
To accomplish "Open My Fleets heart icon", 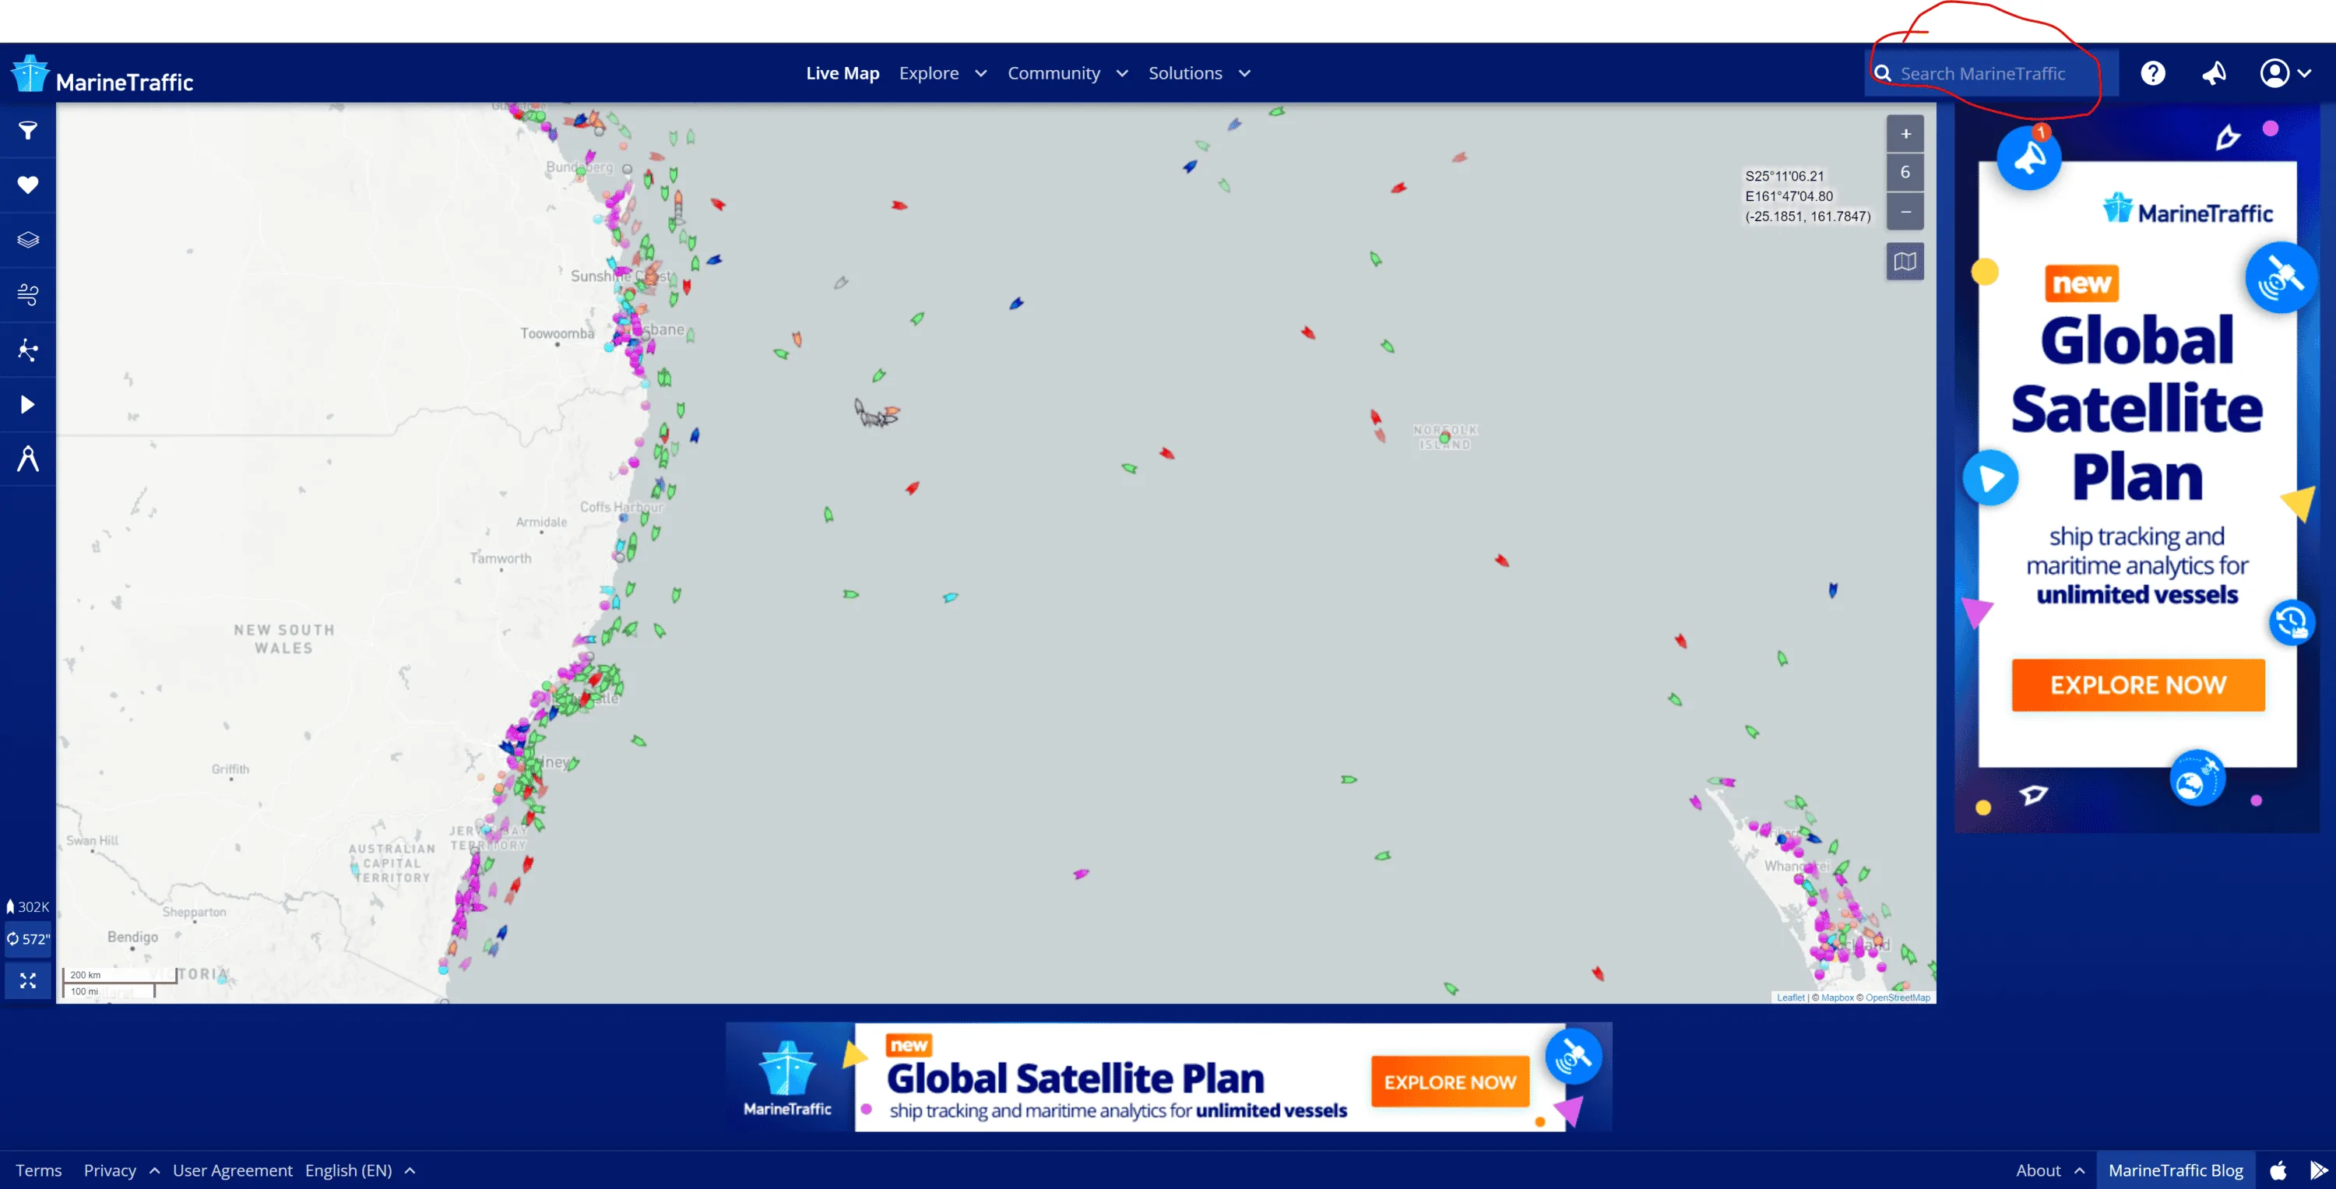I will point(28,185).
